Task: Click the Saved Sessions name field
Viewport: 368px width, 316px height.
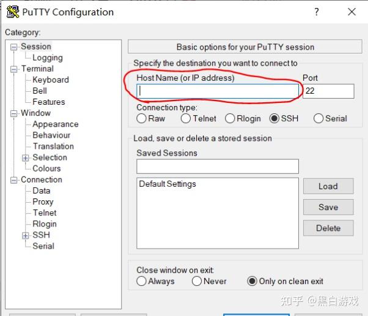Action: coord(218,167)
